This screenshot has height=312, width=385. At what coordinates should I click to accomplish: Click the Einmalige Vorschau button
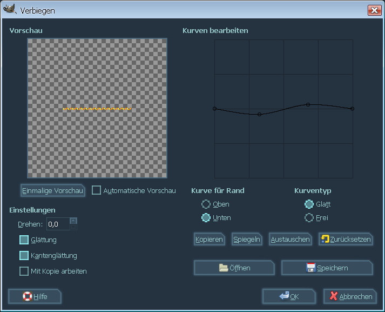pos(52,191)
